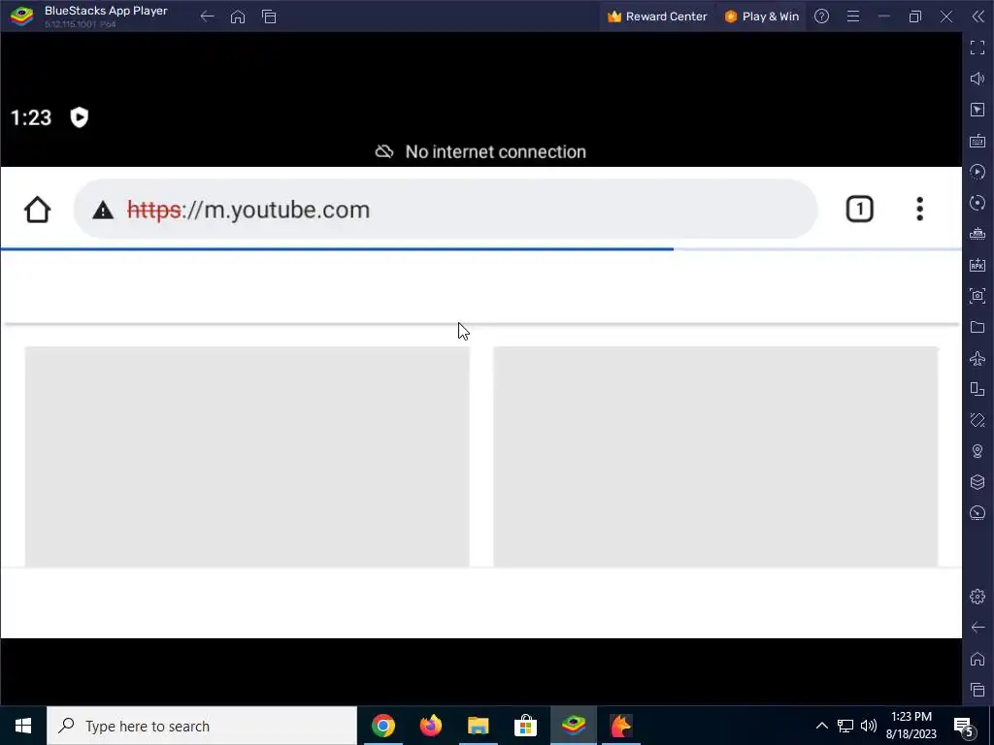Viewport: 994px width, 745px height.
Task: Open the browser tab switcher showing 1
Action: [860, 210]
